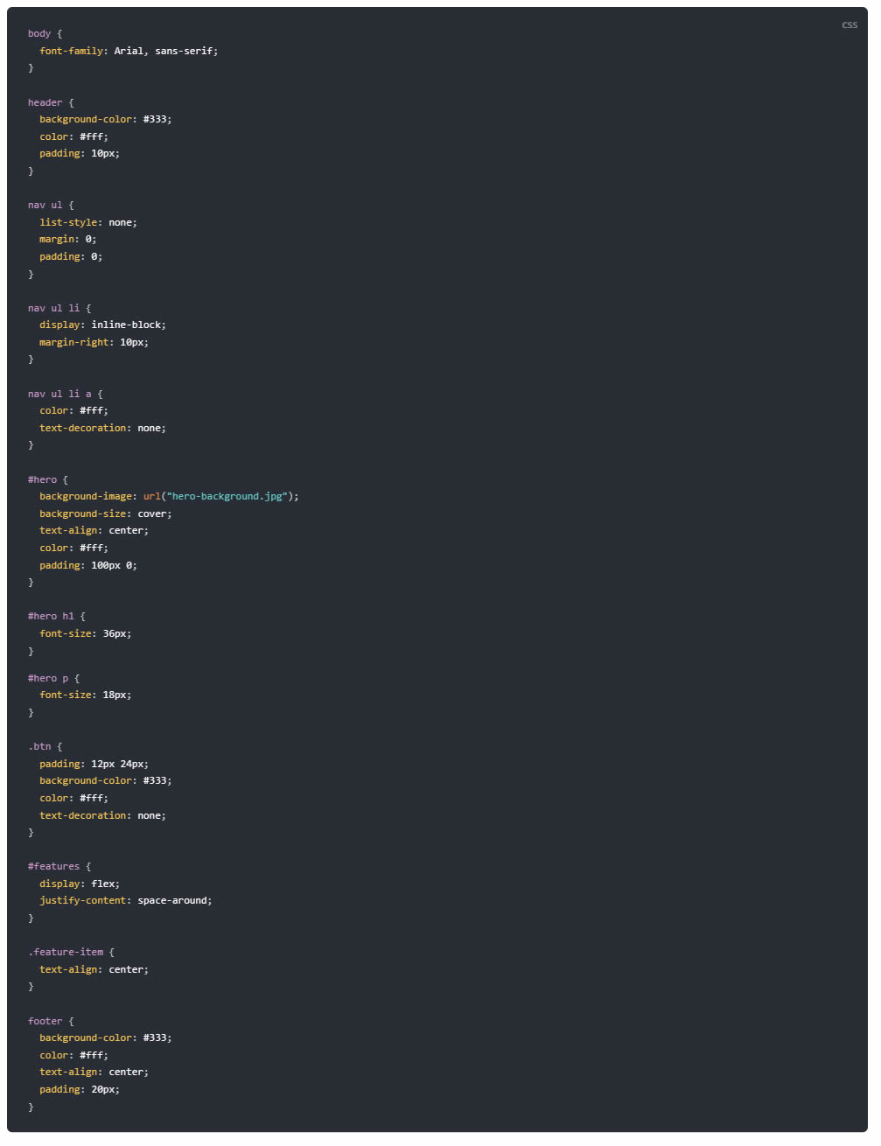
Task: Click the nav ul li a selector
Action: click(x=59, y=394)
